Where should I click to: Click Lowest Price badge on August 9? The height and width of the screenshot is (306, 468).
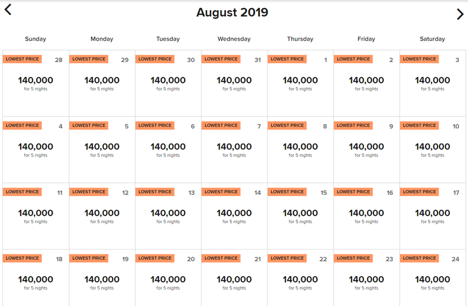pyautogui.click(x=353, y=125)
